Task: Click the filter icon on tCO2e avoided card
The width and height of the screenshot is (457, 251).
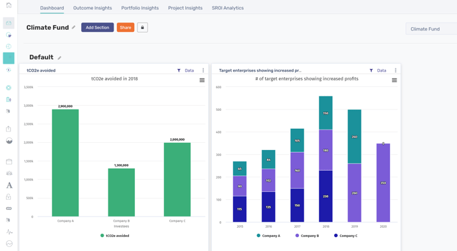Action: 179,70
